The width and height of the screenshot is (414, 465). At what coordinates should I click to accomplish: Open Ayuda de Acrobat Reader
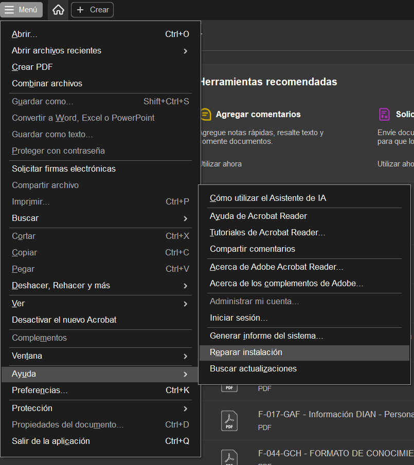coord(304,216)
